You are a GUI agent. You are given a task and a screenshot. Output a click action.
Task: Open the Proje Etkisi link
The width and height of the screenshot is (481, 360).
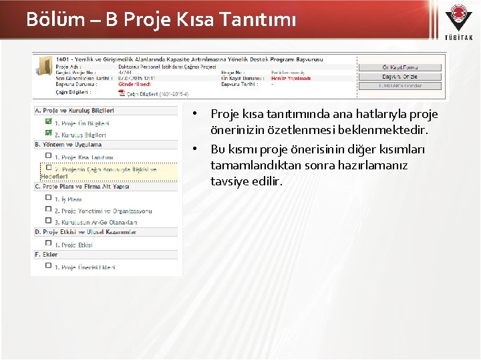[73, 245]
